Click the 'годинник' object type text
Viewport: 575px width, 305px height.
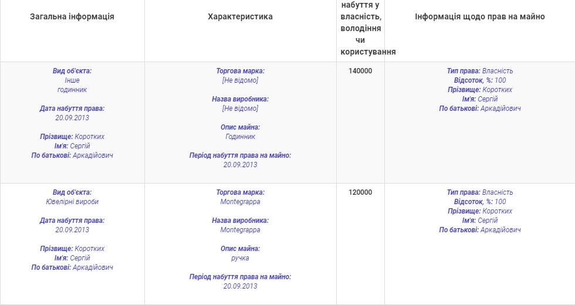coord(72,90)
